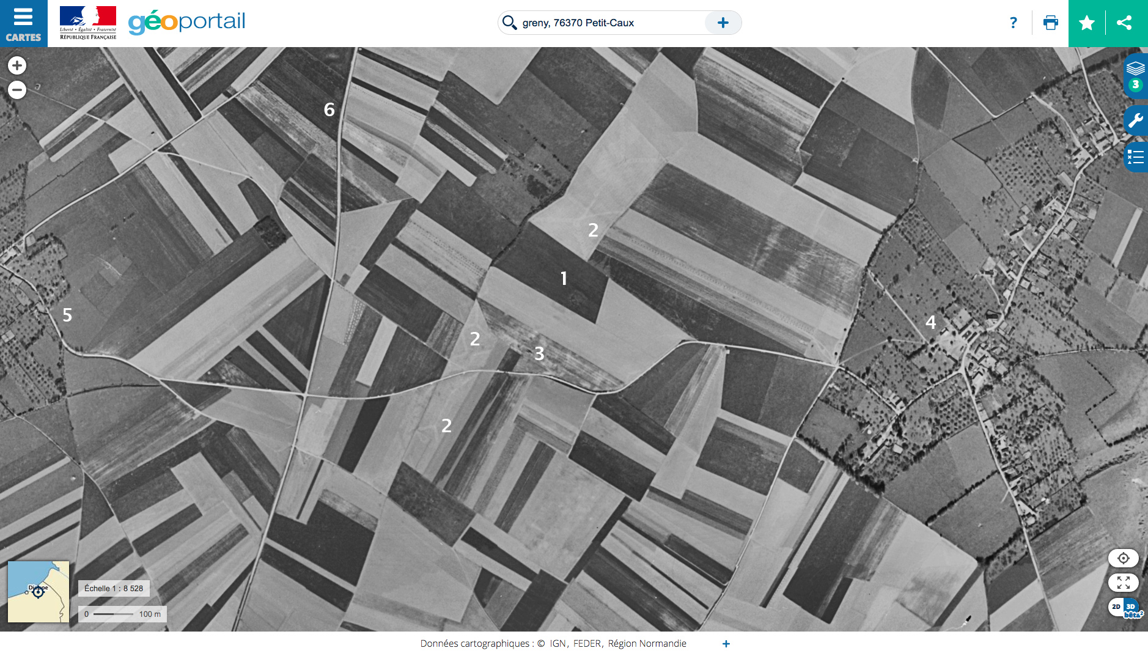Image resolution: width=1148 pixels, height=656 pixels.
Task: Expand advanced search with plus button
Action: click(723, 23)
